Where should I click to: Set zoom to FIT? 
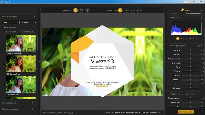[x=120, y=10]
